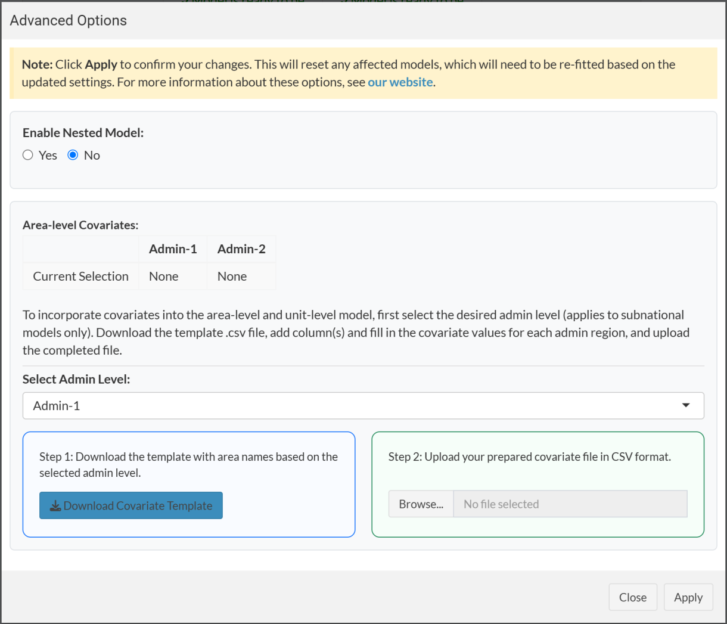Open the 'our website' link

coord(400,82)
